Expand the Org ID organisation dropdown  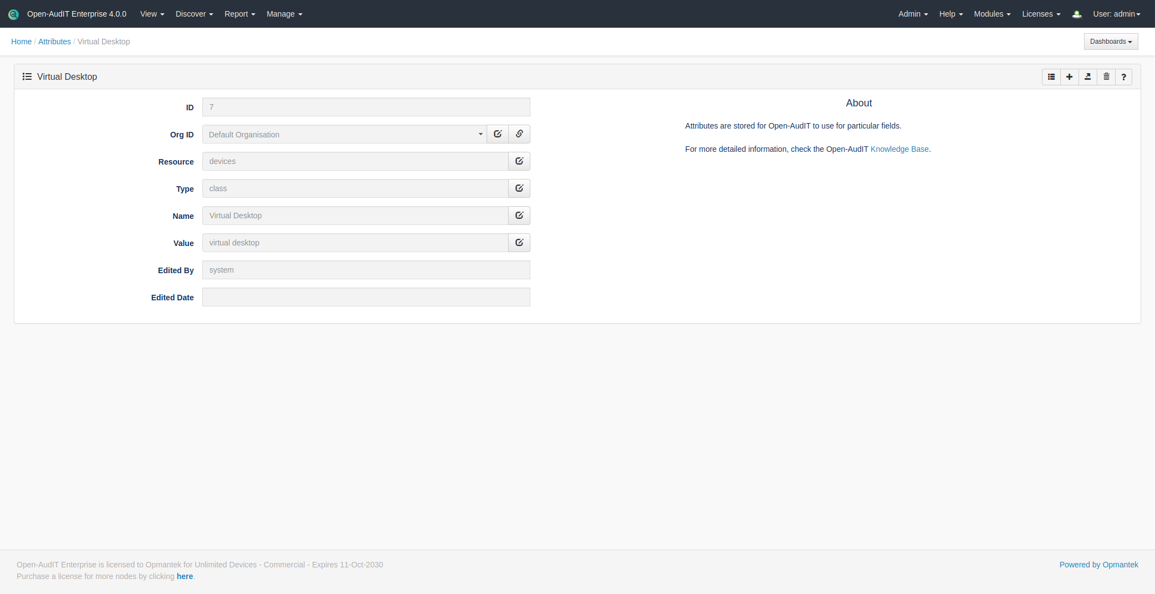(344, 135)
